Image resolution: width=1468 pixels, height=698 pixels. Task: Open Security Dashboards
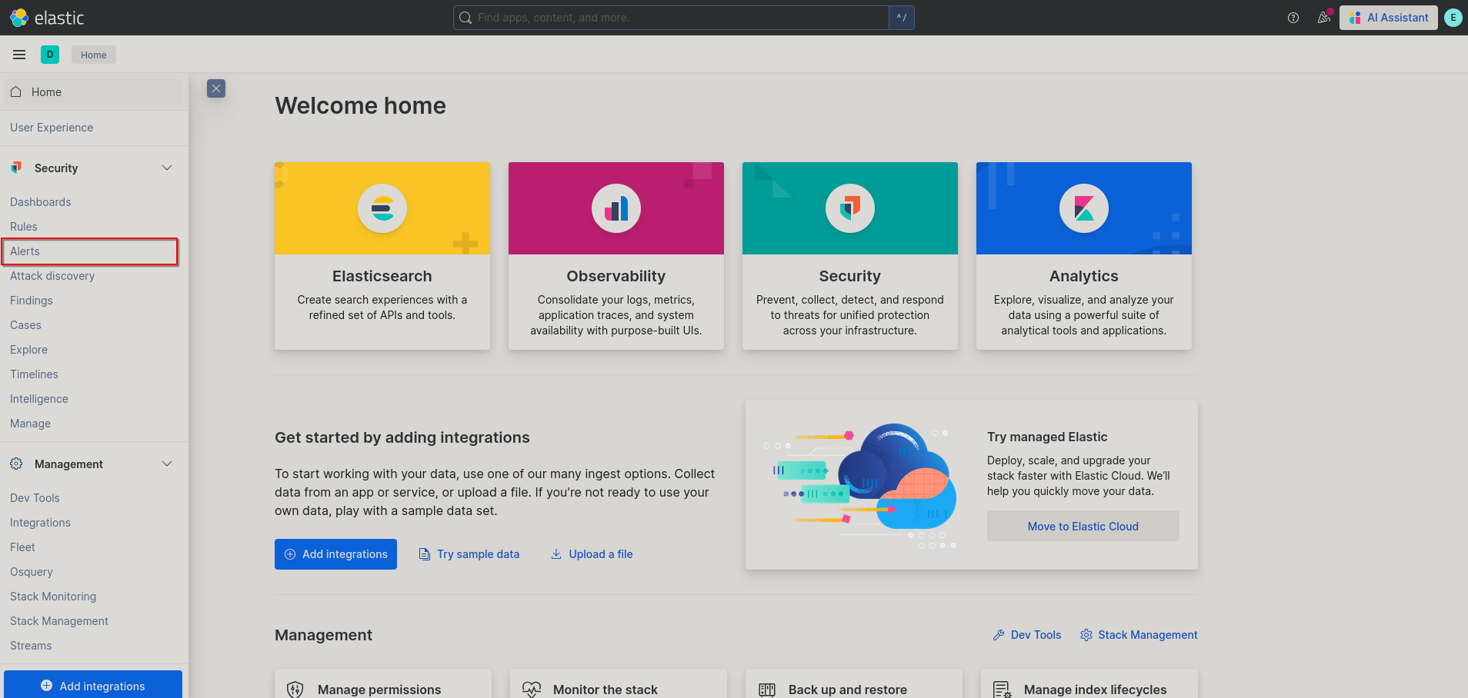pos(41,202)
